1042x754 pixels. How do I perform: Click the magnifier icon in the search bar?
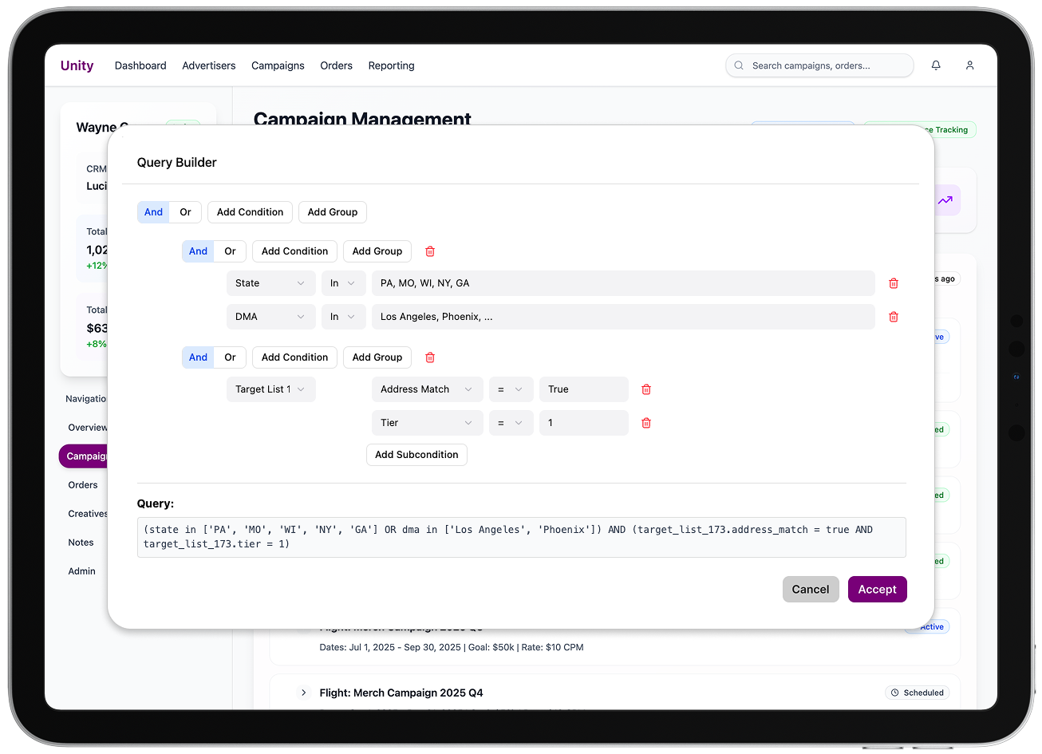tap(739, 65)
